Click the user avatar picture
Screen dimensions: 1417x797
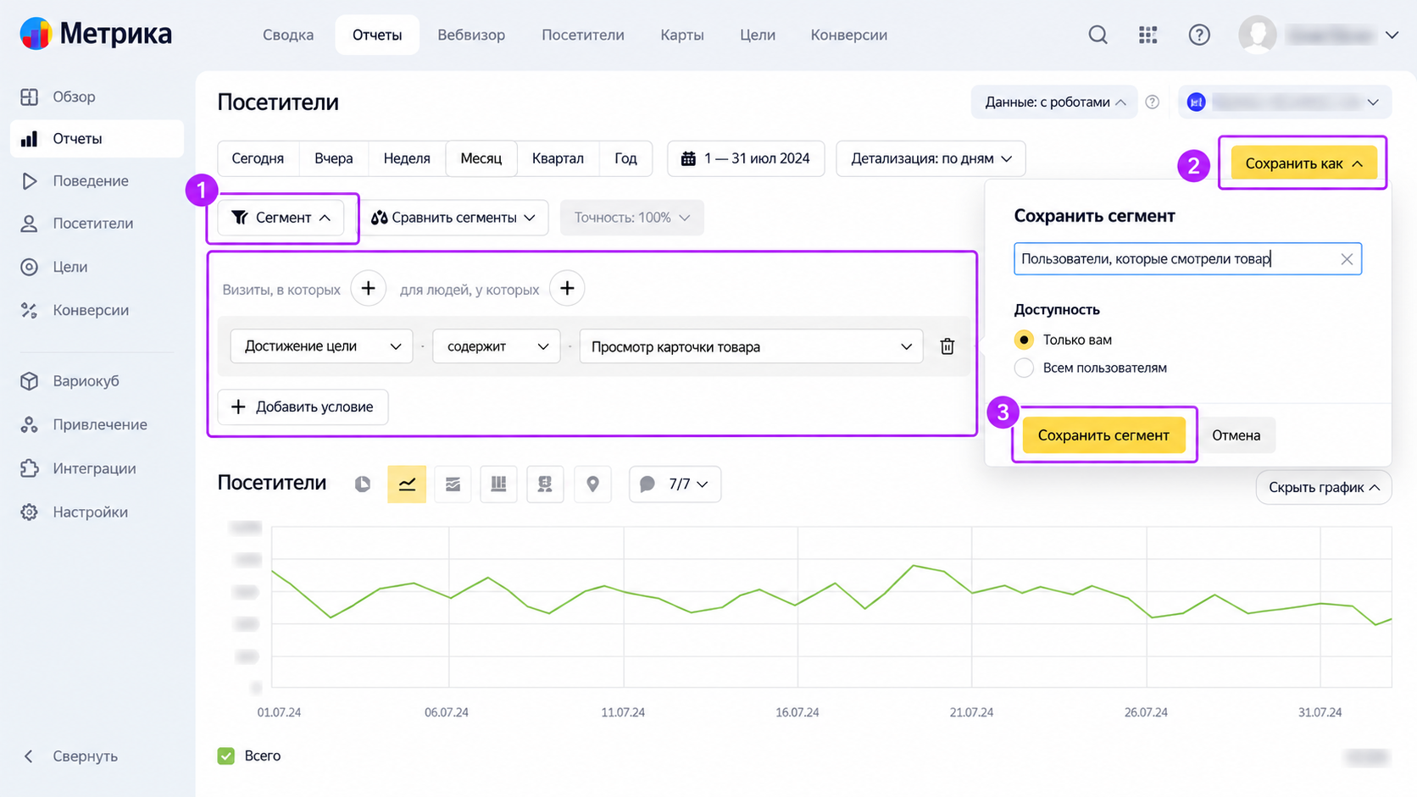click(x=1258, y=35)
